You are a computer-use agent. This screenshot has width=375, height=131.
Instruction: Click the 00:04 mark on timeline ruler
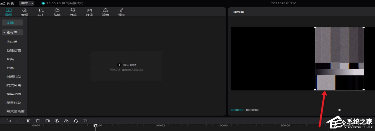coord(286,125)
